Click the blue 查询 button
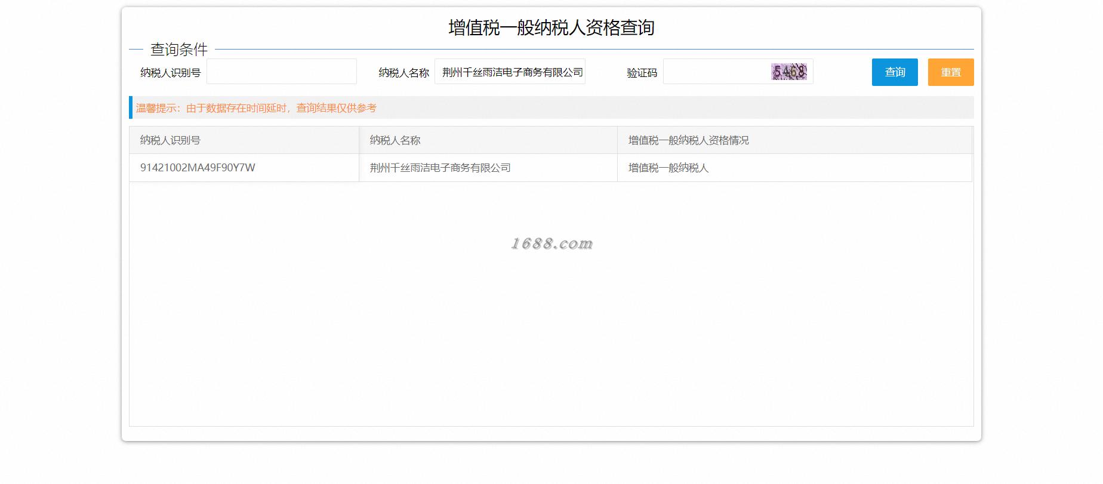Image resolution: width=1103 pixels, height=484 pixels. [894, 72]
